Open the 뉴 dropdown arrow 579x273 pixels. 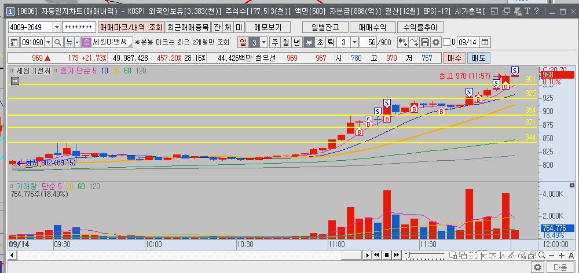click(77, 42)
